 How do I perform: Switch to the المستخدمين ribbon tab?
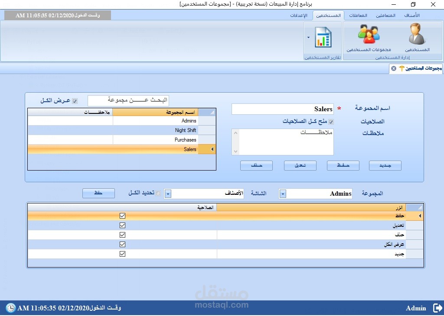tap(329, 15)
